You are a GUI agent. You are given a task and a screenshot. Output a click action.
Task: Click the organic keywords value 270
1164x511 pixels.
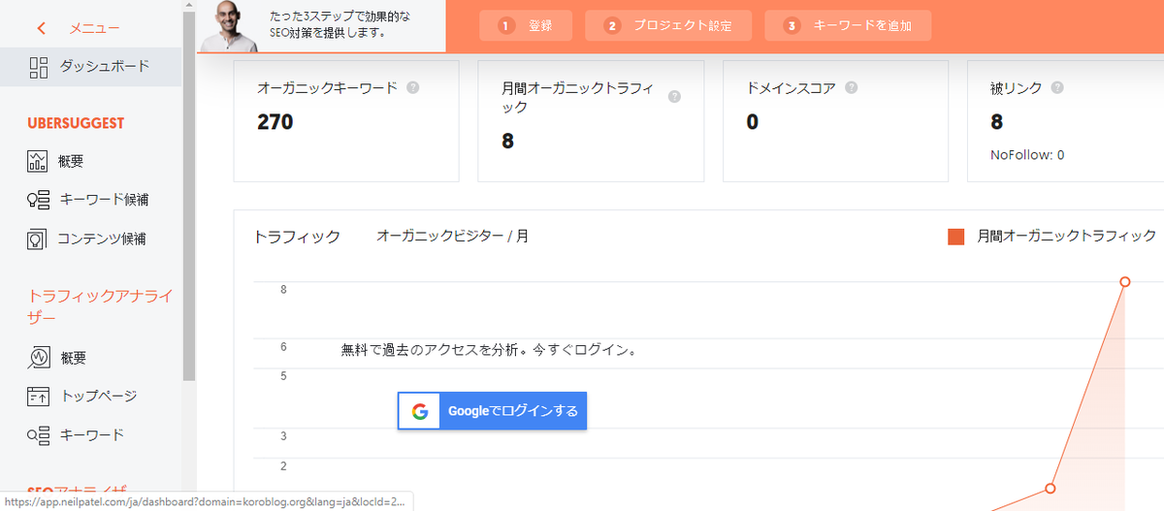point(275,122)
